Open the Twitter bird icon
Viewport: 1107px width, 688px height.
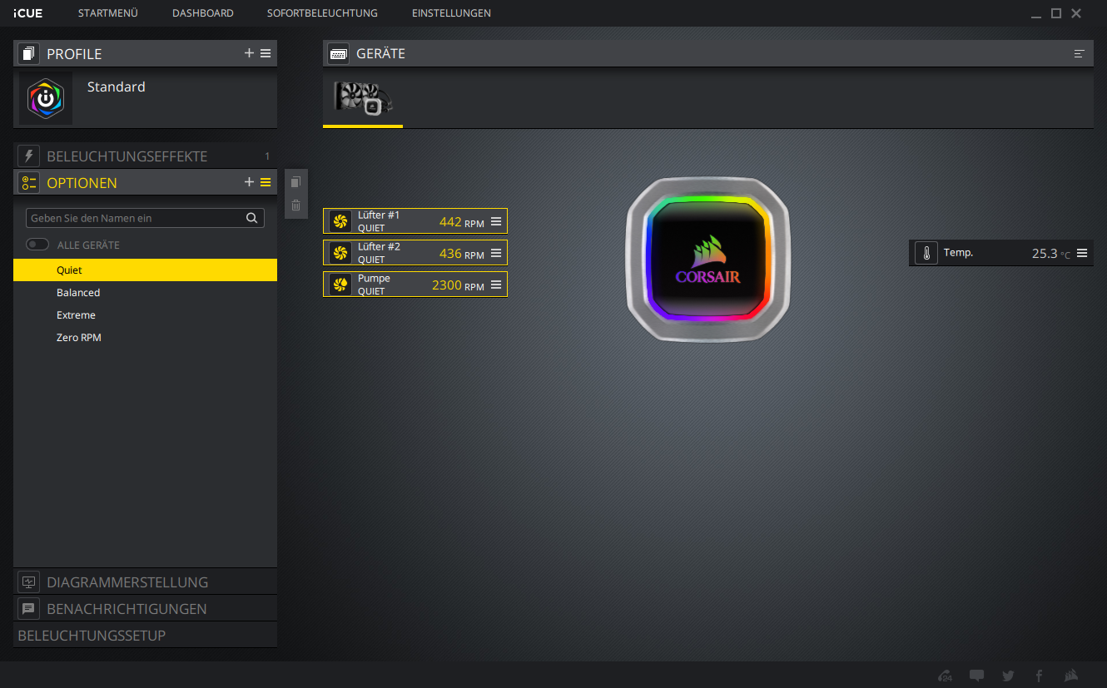point(1009,676)
